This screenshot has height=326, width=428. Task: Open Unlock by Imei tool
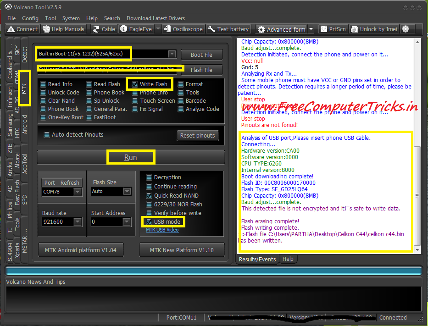pyautogui.click(x=374, y=29)
